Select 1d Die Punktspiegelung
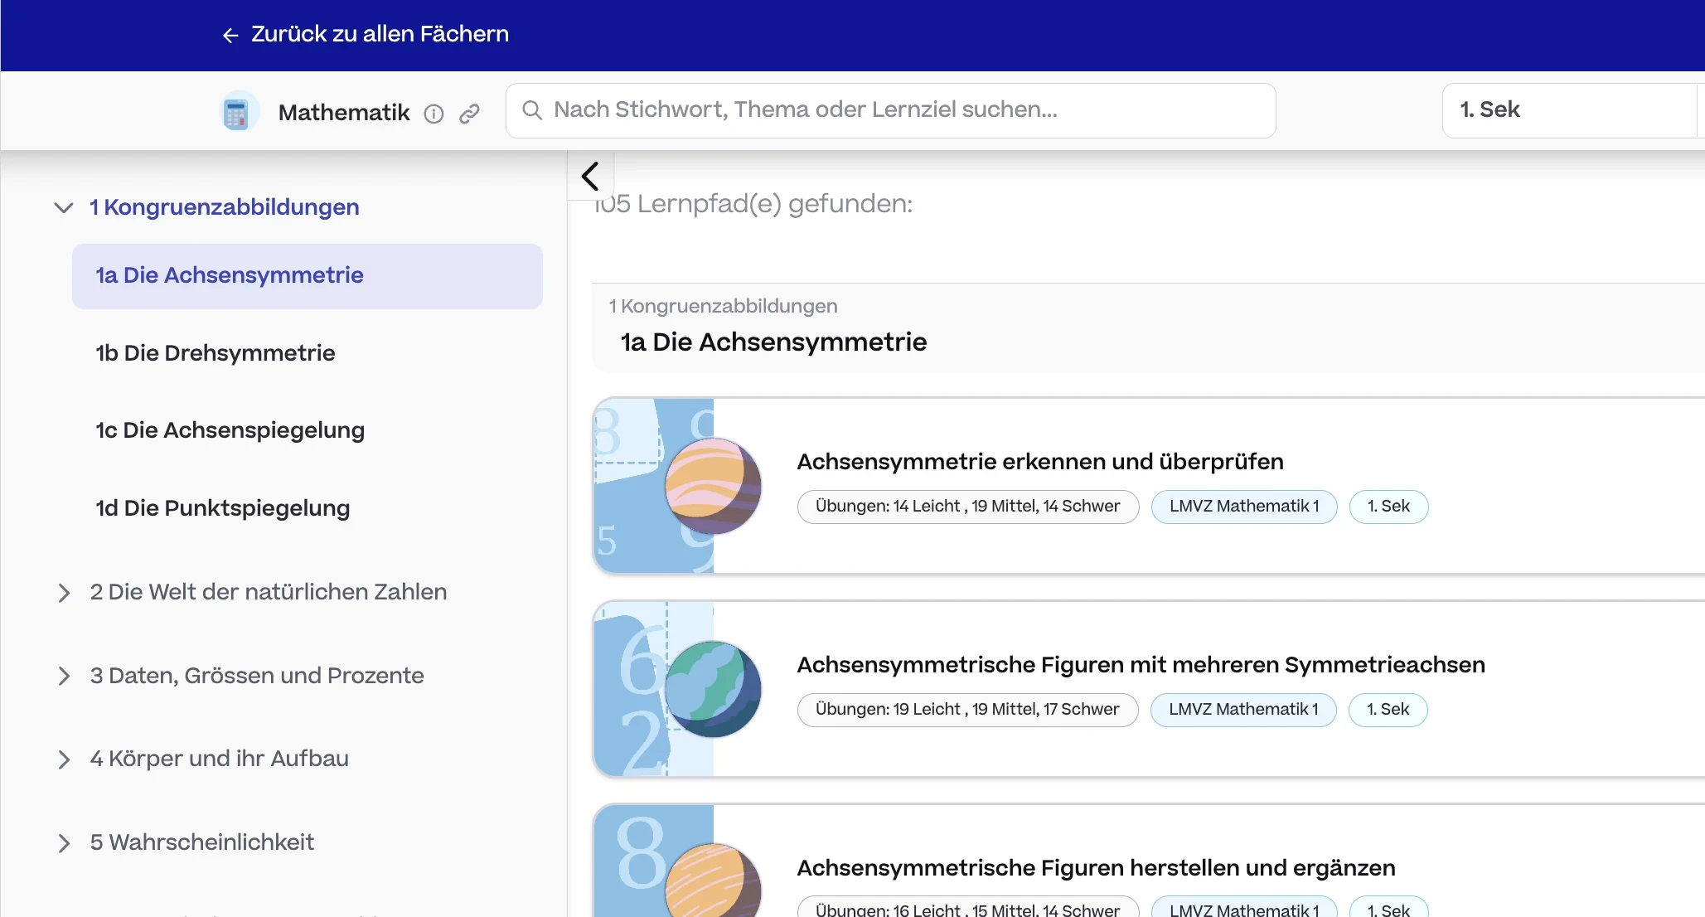The width and height of the screenshot is (1705, 917). pos(223,508)
